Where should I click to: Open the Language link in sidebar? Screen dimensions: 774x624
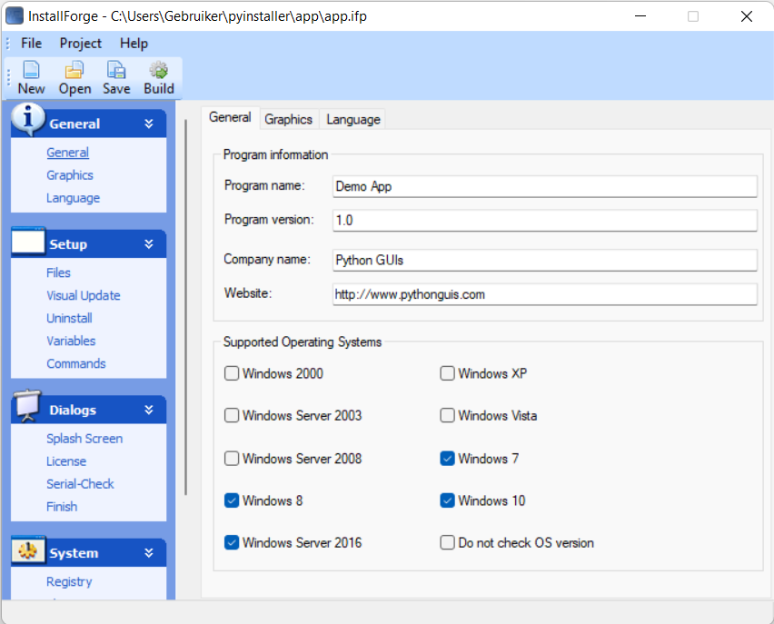coord(73,198)
